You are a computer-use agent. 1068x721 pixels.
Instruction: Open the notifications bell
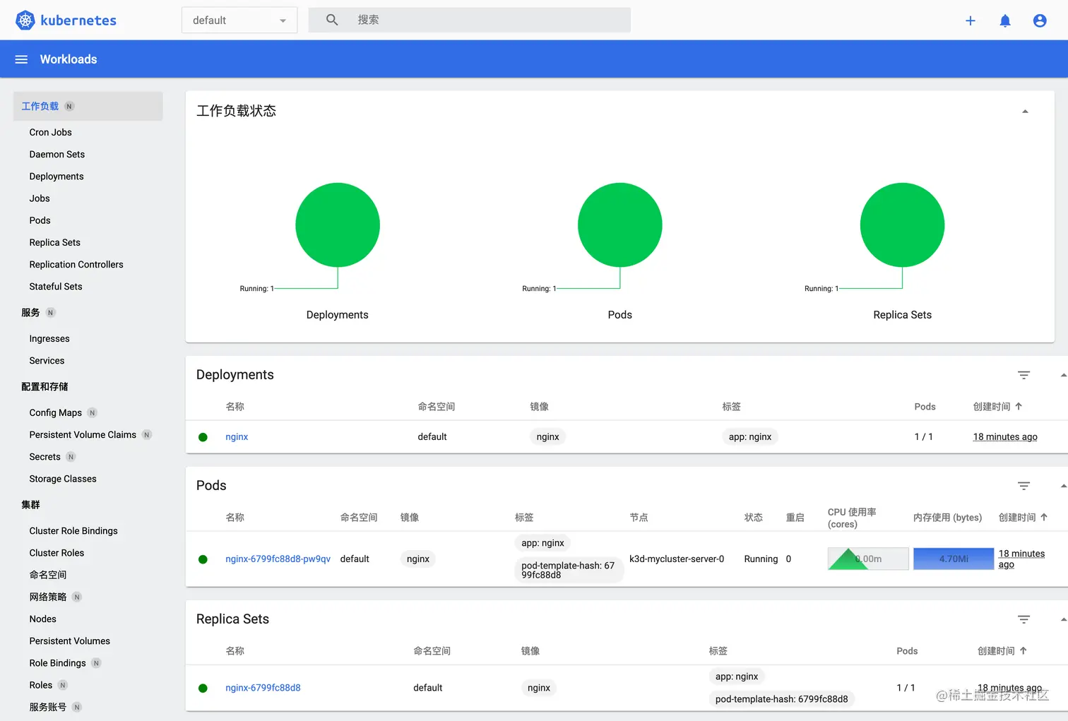tap(1005, 20)
